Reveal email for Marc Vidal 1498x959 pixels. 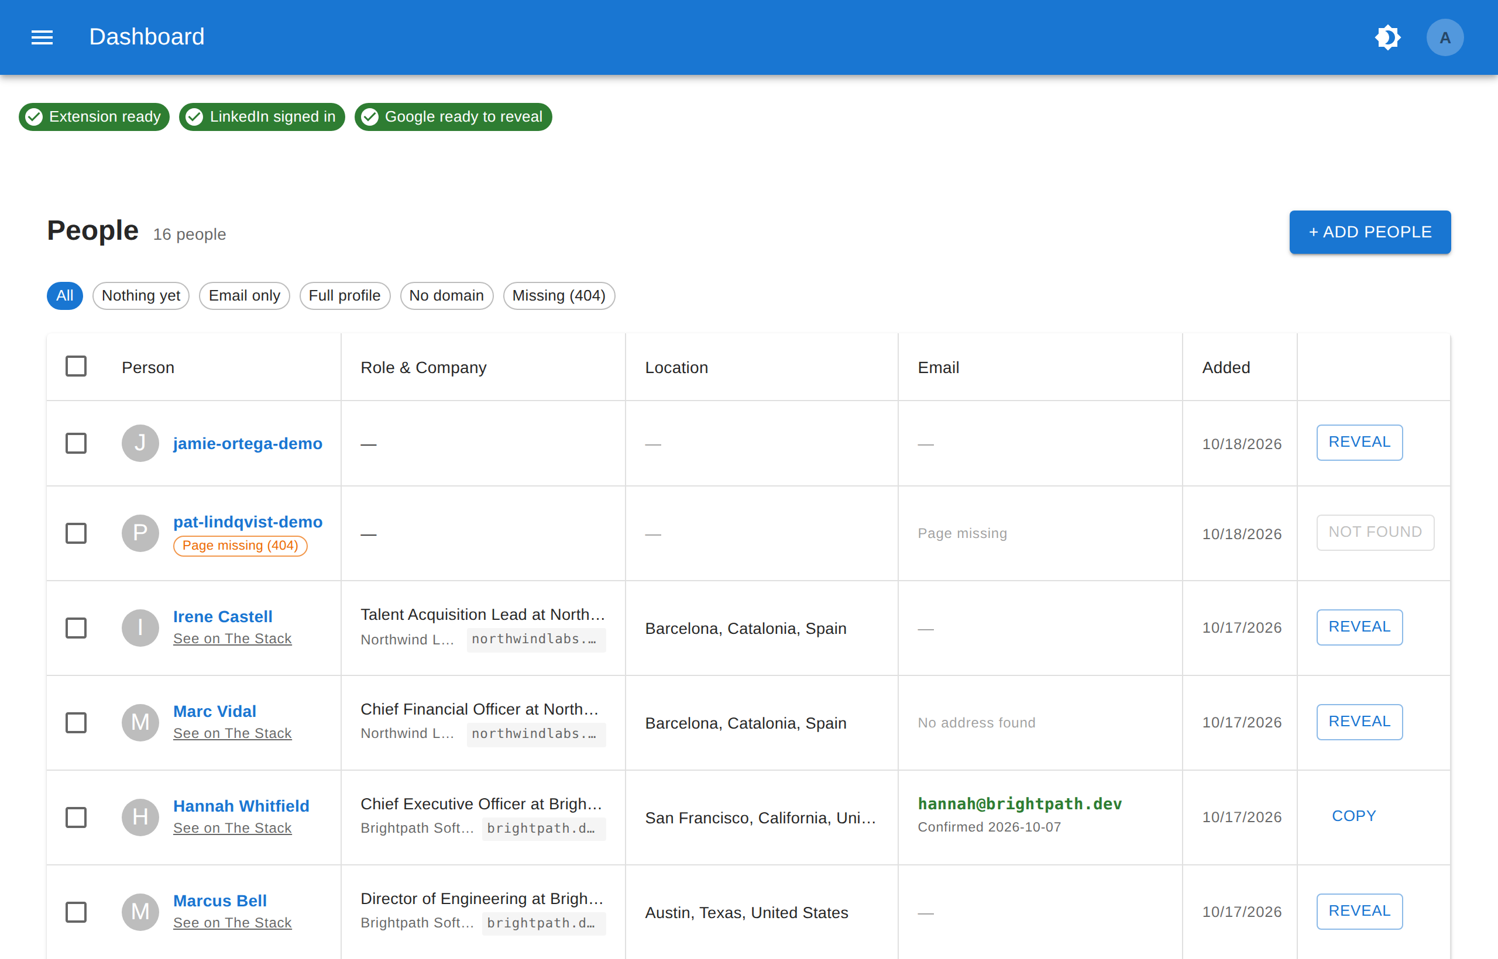point(1359,722)
